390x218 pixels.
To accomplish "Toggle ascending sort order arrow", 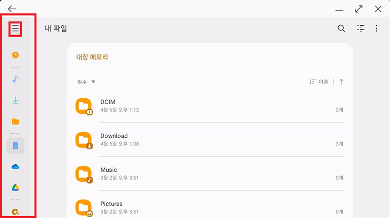I will [x=341, y=82].
